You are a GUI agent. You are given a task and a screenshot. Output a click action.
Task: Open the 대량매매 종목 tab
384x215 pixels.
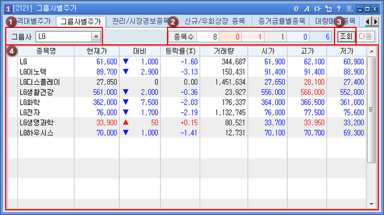(335, 22)
